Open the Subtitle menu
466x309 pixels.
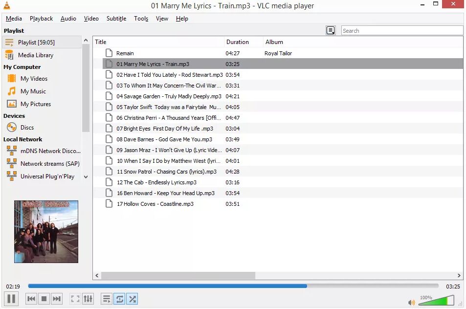(x=116, y=19)
